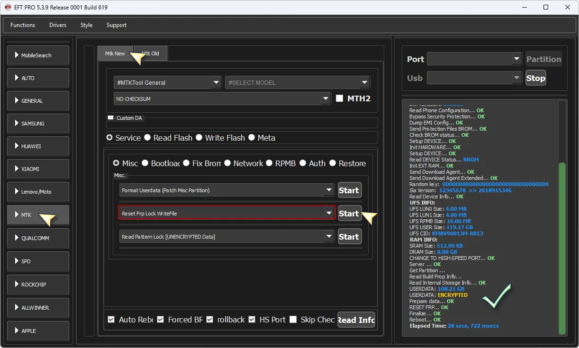Click the arrow icon beside XIAOMI
The image size is (579, 348).
17,169
